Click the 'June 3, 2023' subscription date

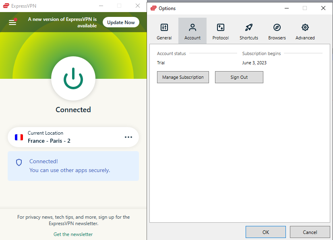(x=254, y=63)
